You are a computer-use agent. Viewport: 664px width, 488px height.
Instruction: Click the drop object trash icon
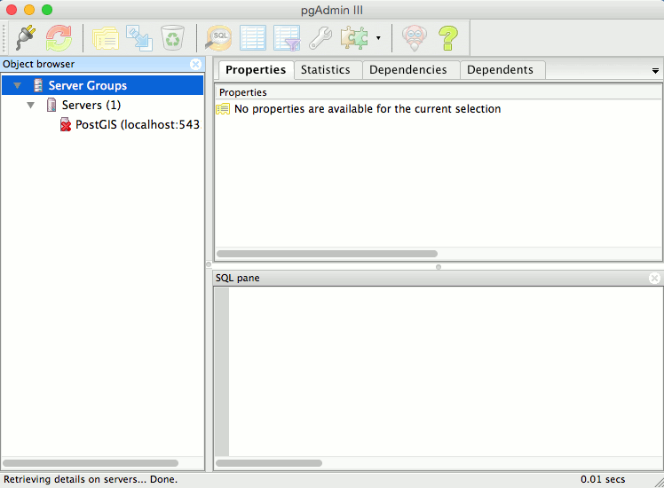[x=171, y=37]
